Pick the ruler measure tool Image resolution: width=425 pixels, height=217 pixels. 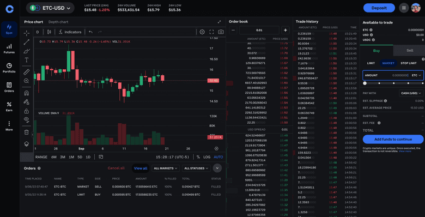tap(27, 72)
